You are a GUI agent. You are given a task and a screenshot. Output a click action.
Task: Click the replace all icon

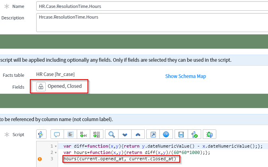[x=97, y=134]
